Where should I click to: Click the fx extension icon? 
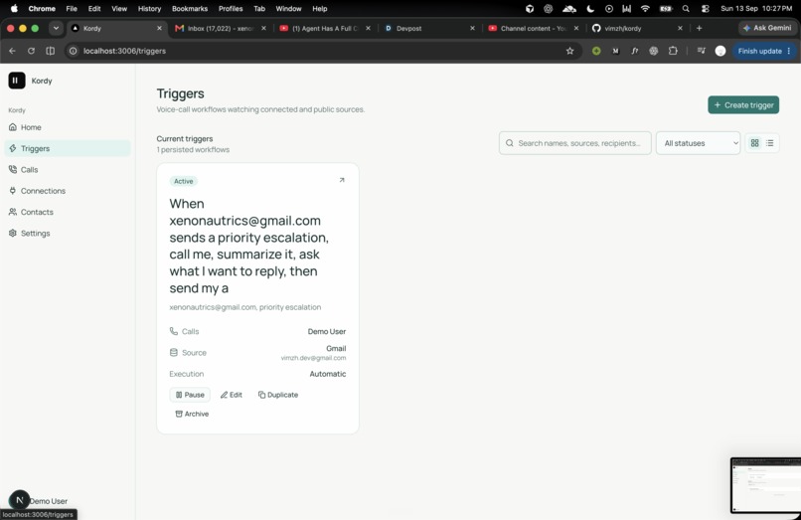point(634,51)
